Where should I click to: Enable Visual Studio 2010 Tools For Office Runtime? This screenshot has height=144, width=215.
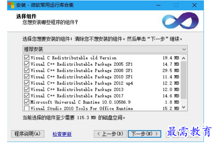26,108
